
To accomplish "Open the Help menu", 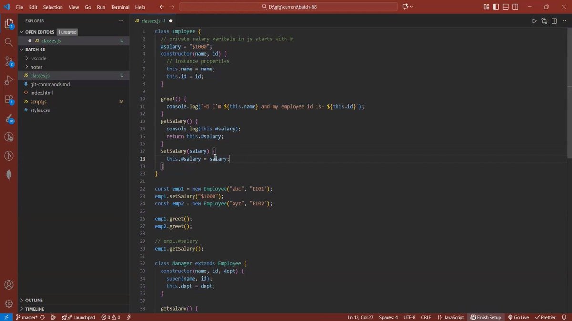I will click(140, 7).
